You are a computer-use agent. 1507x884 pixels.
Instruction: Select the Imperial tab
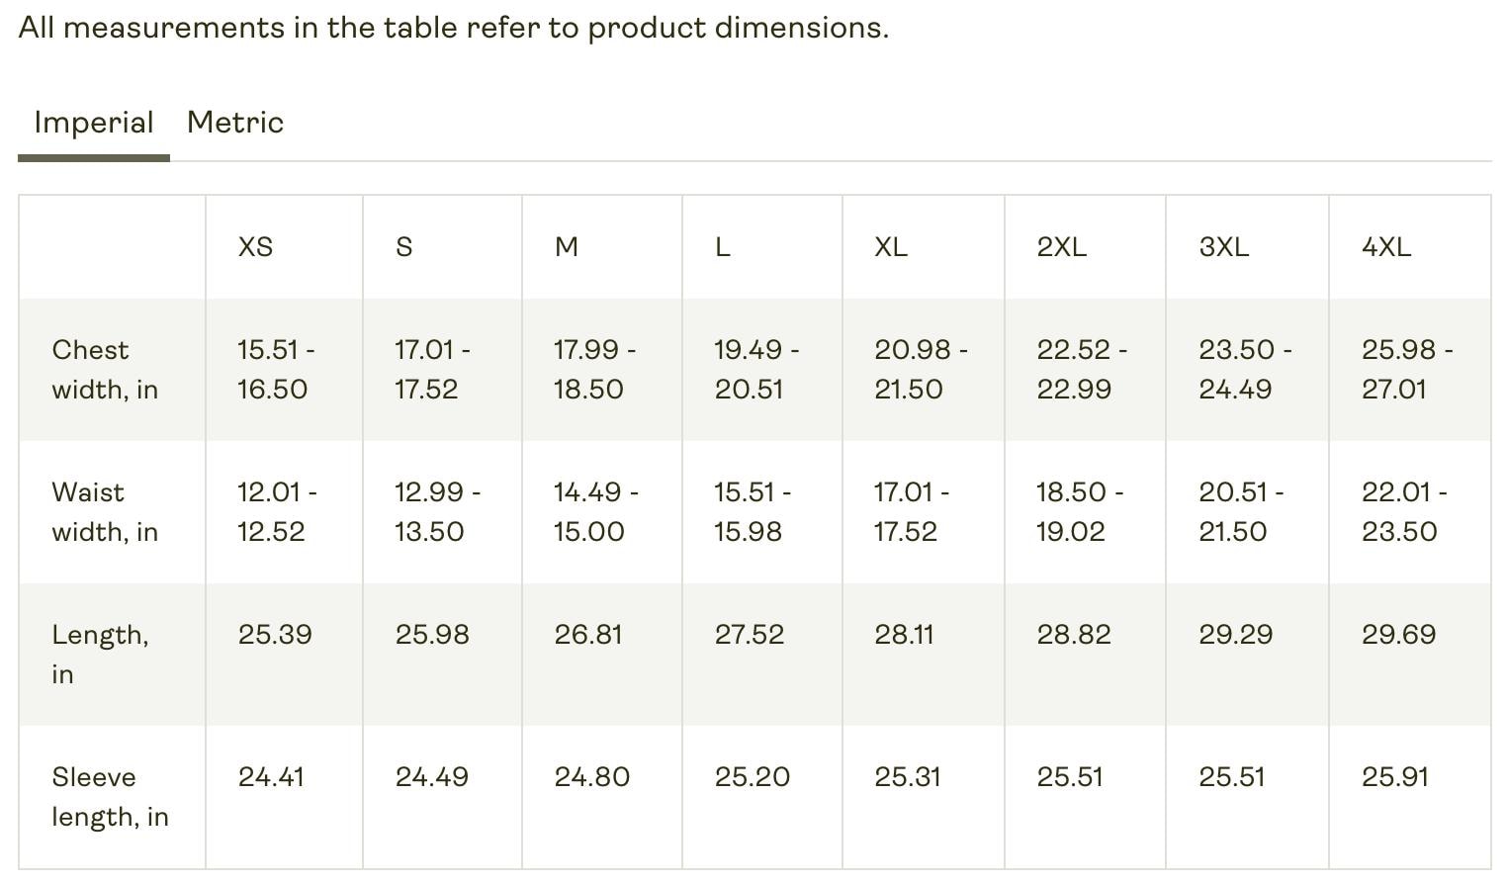(x=93, y=122)
